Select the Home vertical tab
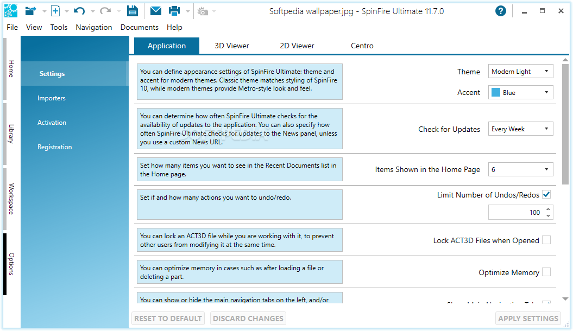Image resolution: width=573 pixels, height=331 pixels. (x=11, y=68)
